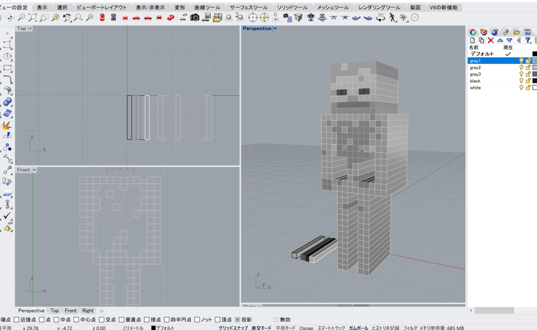Select the デフォルト layer row
The height and width of the screenshot is (330, 537).
click(x=502, y=54)
